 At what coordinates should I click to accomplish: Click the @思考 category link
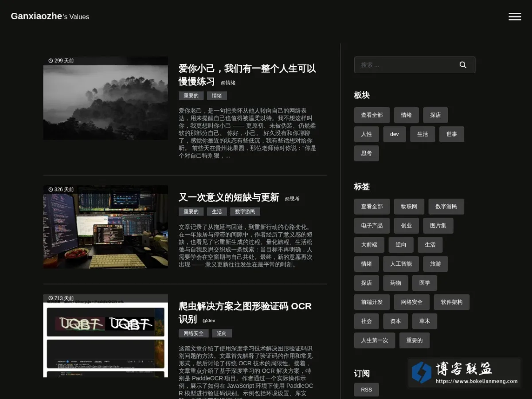(x=292, y=199)
